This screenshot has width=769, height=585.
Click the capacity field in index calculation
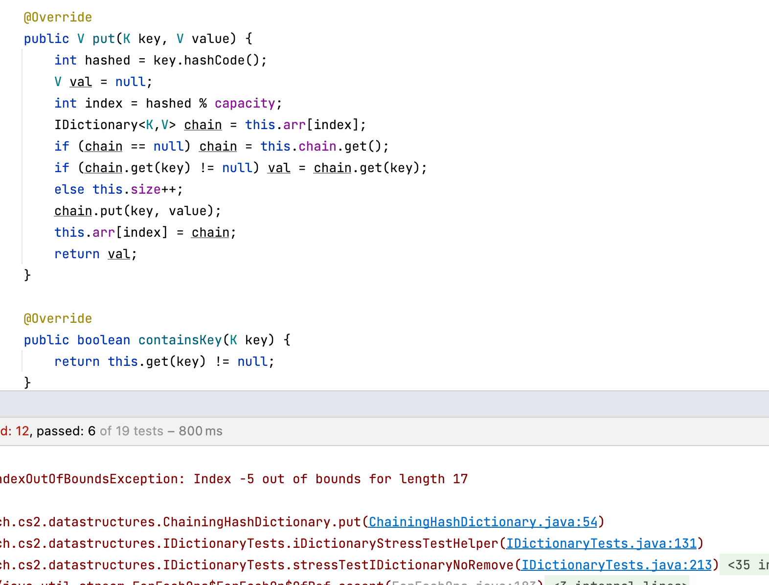coord(245,103)
